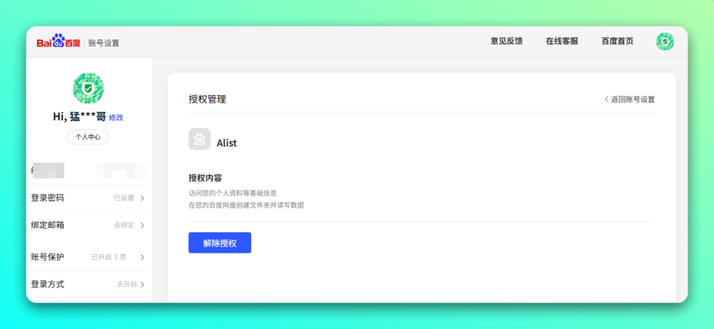Open 意见反馈 feedback link
Viewport: 714px width, 329px height.
pos(506,42)
